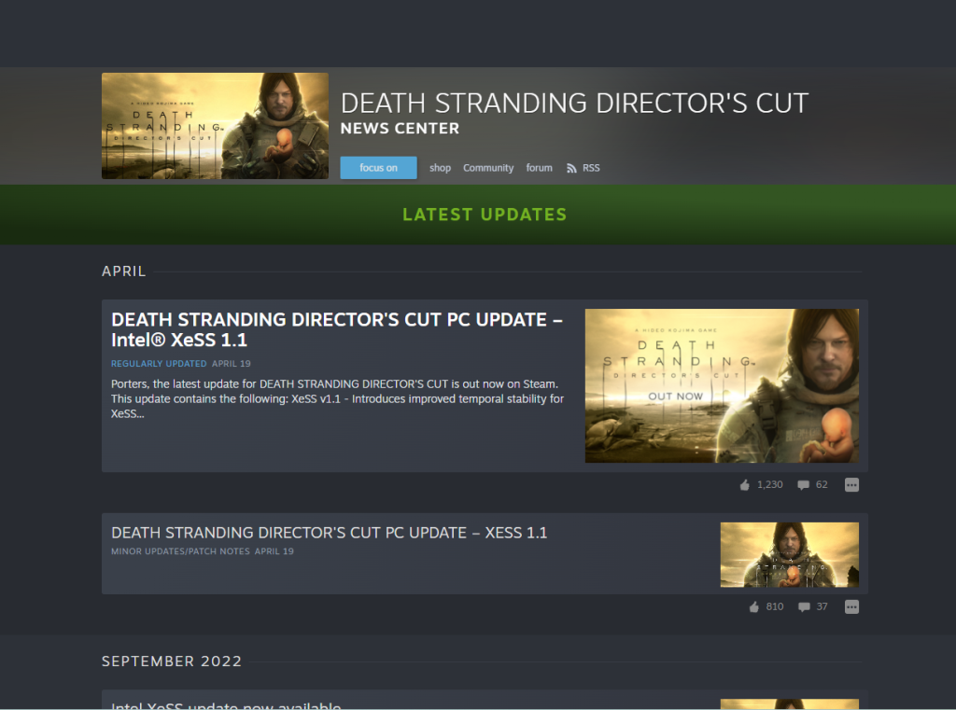Click the 'APRIL' section heading
Viewport: 956px width, 710px height.
124,271
